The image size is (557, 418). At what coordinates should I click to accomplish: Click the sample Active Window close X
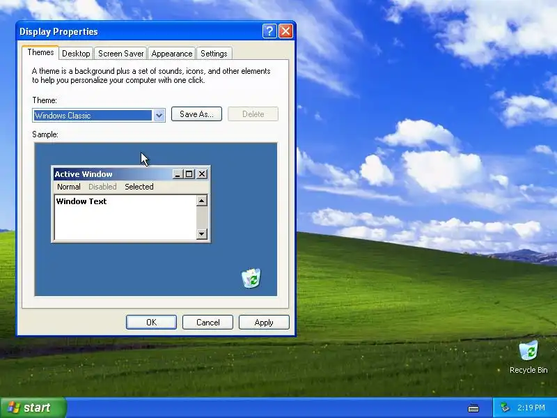202,173
